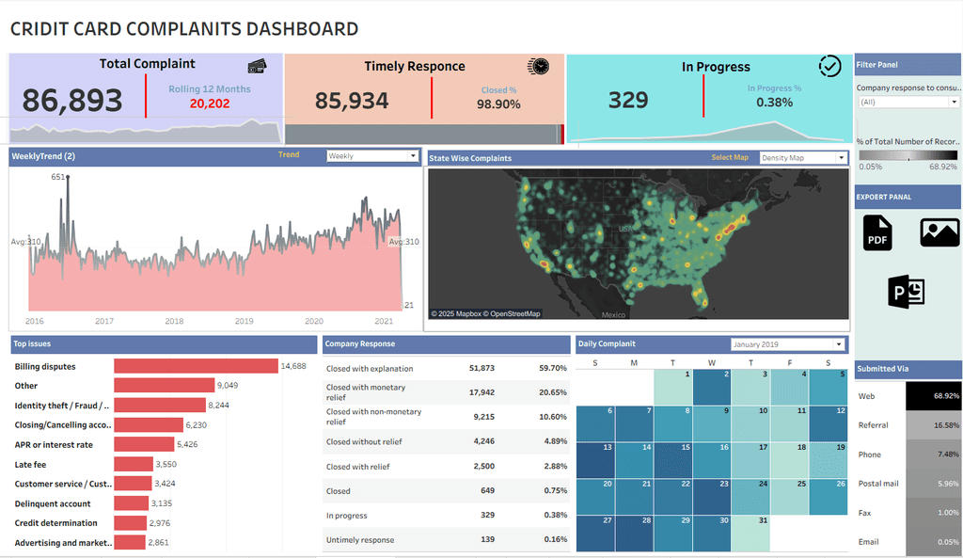Select calendar day 9
Screen dimensions: 963x558
pyautogui.click(x=712, y=423)
